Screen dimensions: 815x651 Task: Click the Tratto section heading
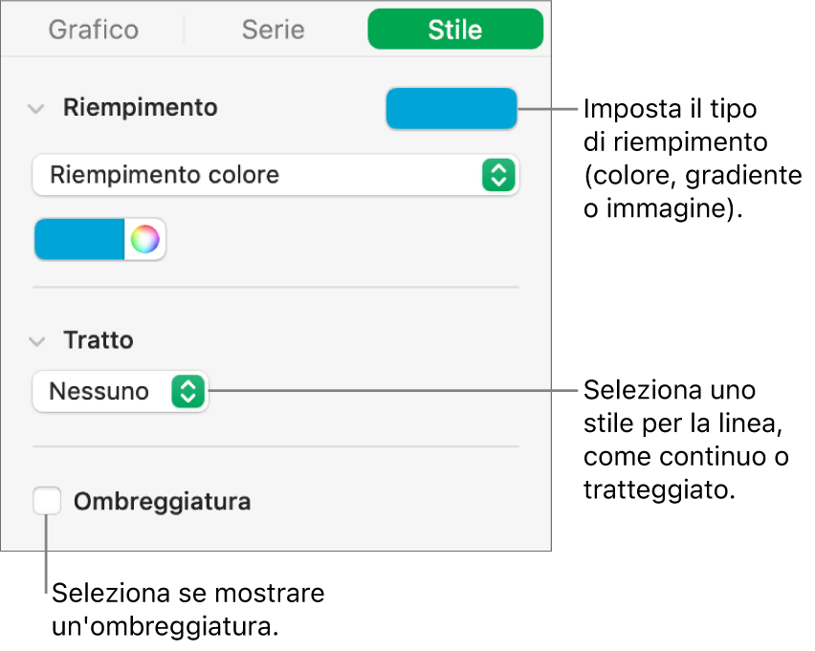[x=98, y=340]
